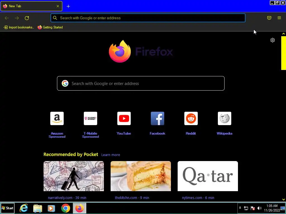Open the Firefox hamburger application menu

(279, 18)
